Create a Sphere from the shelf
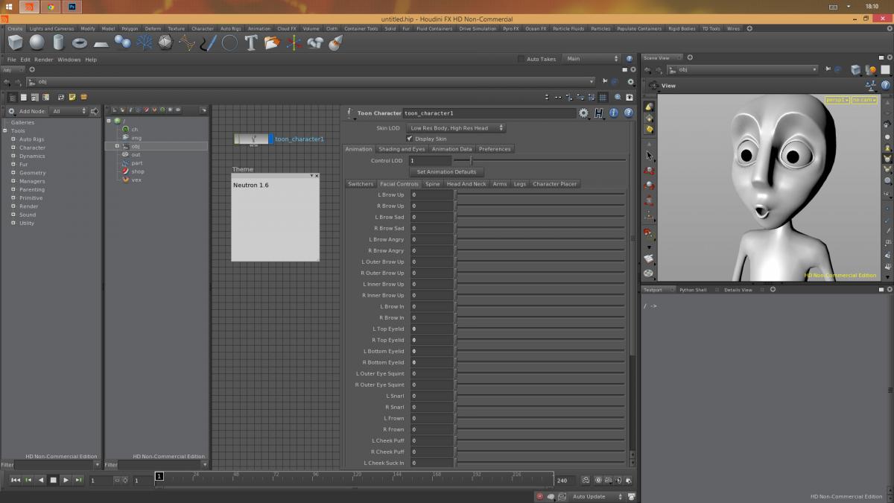894x503 pixels. point(37,42)
